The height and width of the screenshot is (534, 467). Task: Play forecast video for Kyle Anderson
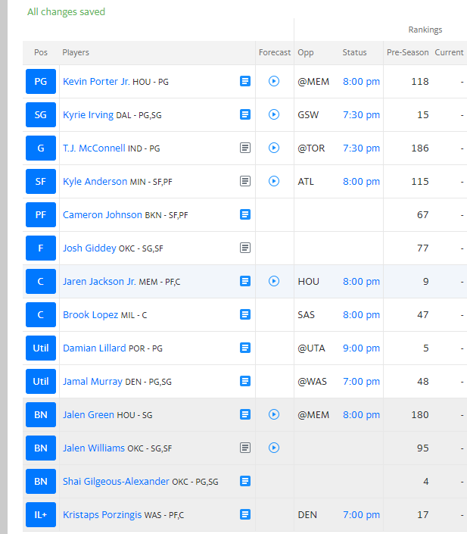274,181
